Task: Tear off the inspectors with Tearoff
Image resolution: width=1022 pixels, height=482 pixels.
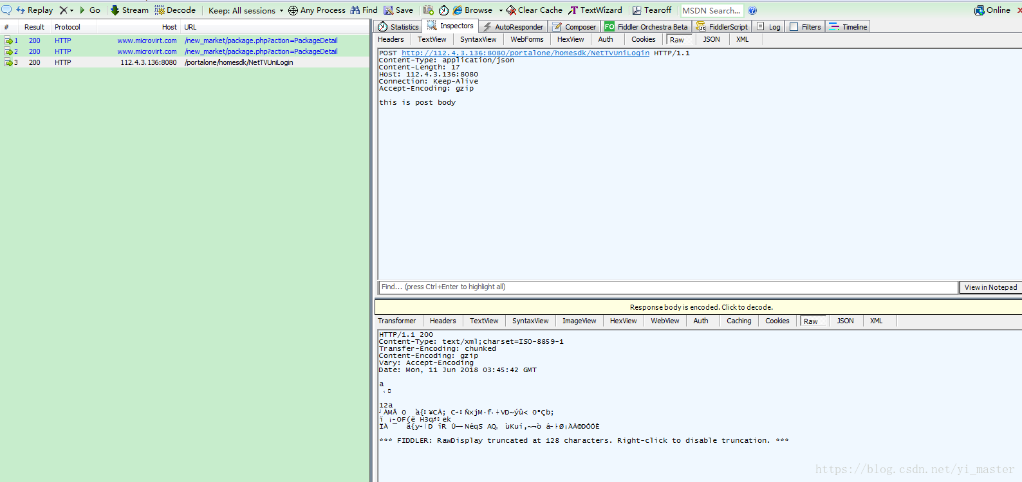Action: pos(652,10)
